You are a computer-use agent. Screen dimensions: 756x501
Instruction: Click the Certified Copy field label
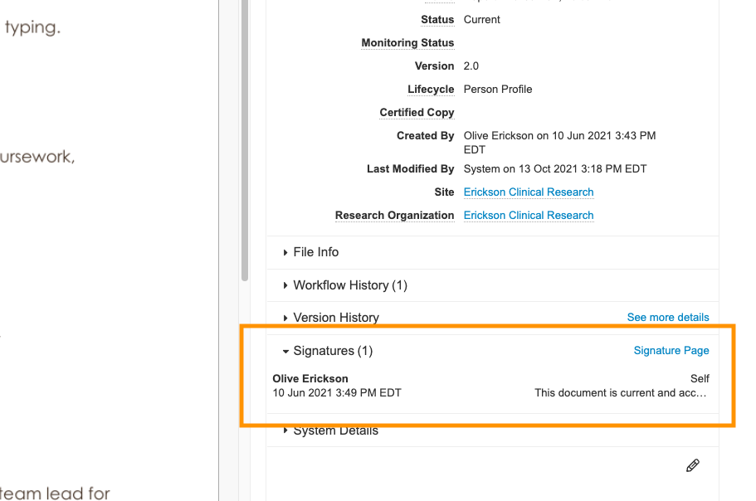417,113
